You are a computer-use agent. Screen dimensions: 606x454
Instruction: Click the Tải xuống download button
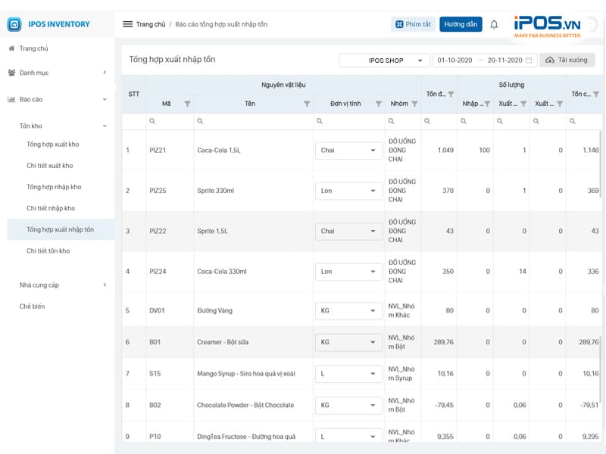point(567,60)
